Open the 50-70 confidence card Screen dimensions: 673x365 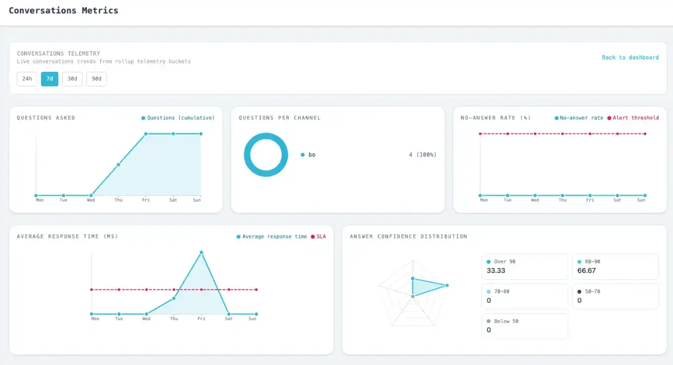pos(615,296)
